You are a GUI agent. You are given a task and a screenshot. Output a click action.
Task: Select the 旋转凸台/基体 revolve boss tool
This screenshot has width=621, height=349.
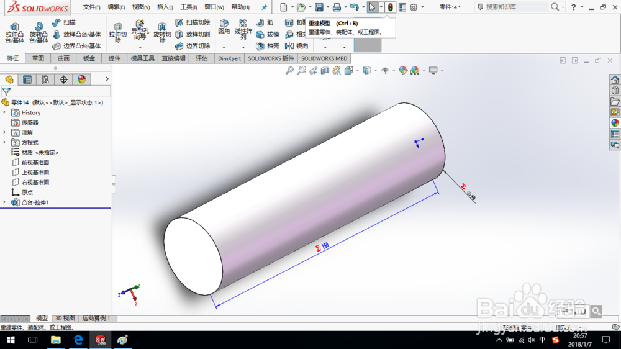pos(39,33)
